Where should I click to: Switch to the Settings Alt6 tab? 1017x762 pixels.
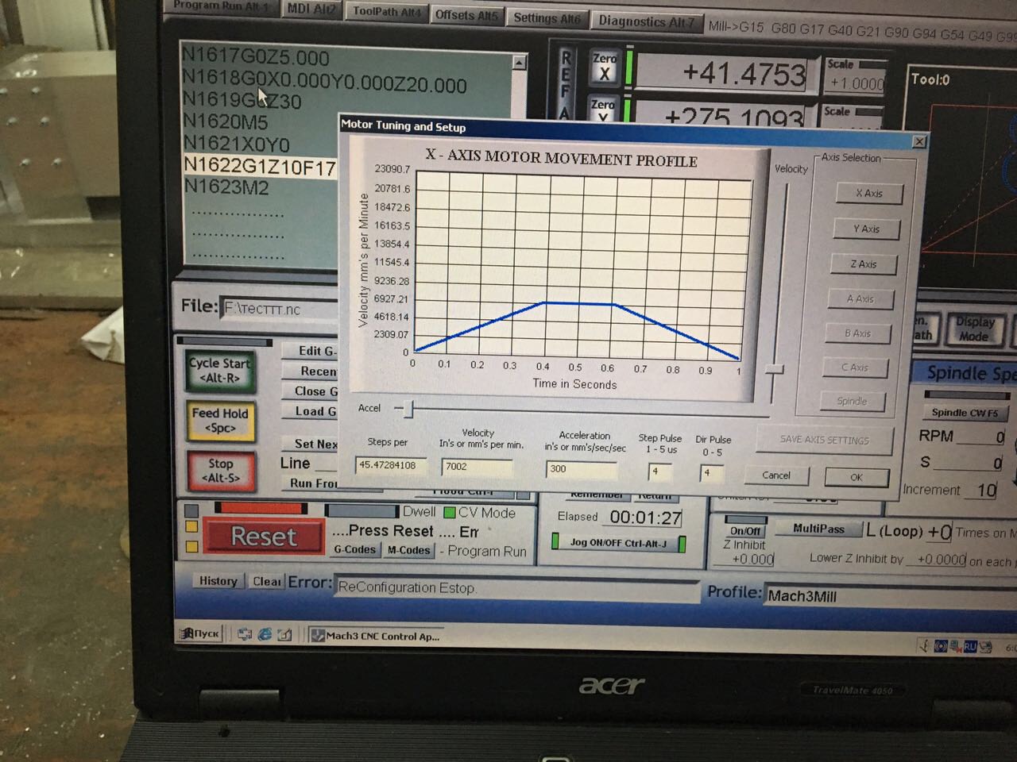pyautogui.click(x=547, y=17)
